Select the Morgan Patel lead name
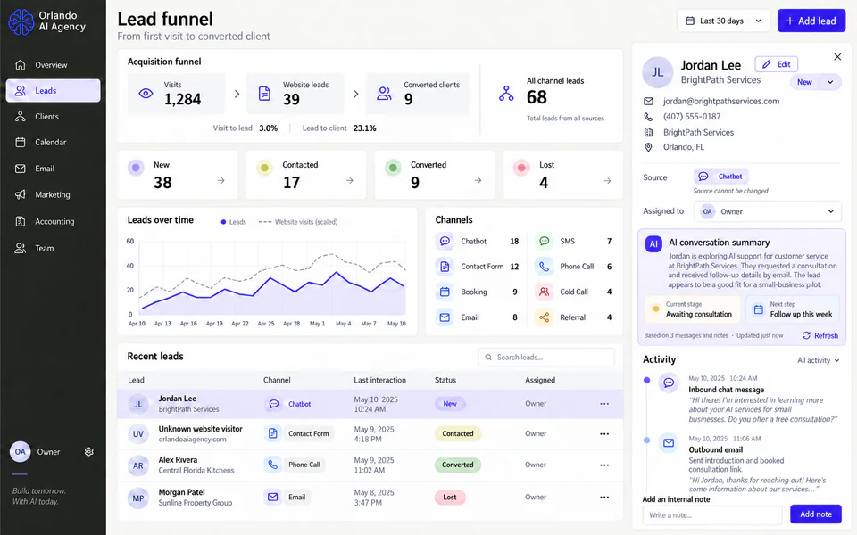Viewport: 857px width, 535px height. point(182,492)
